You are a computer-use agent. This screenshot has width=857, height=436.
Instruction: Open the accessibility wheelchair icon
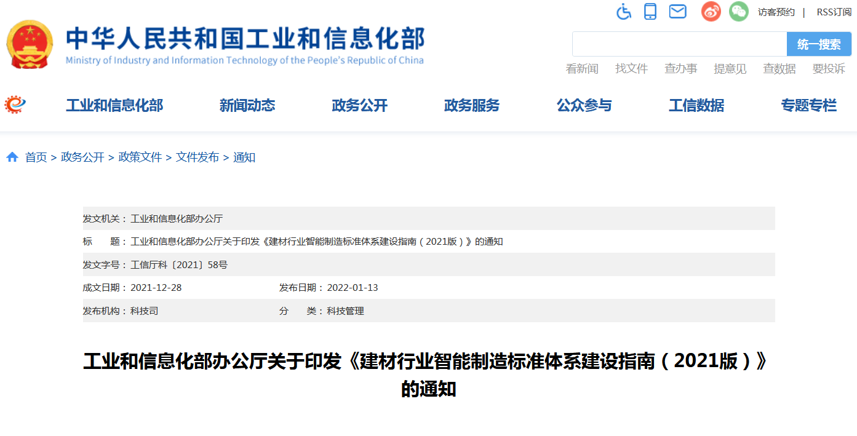pos(624,11)
